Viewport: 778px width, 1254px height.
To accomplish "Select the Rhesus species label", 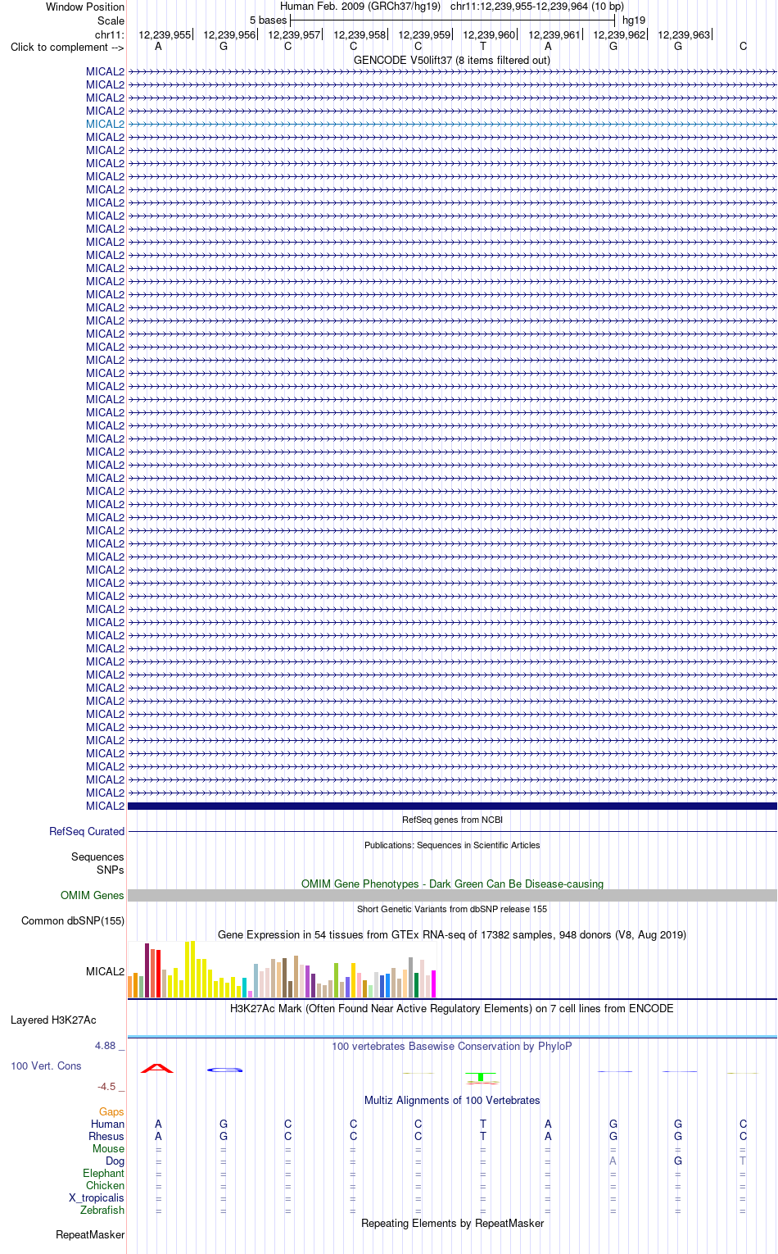I will (x=106, y=1136).
